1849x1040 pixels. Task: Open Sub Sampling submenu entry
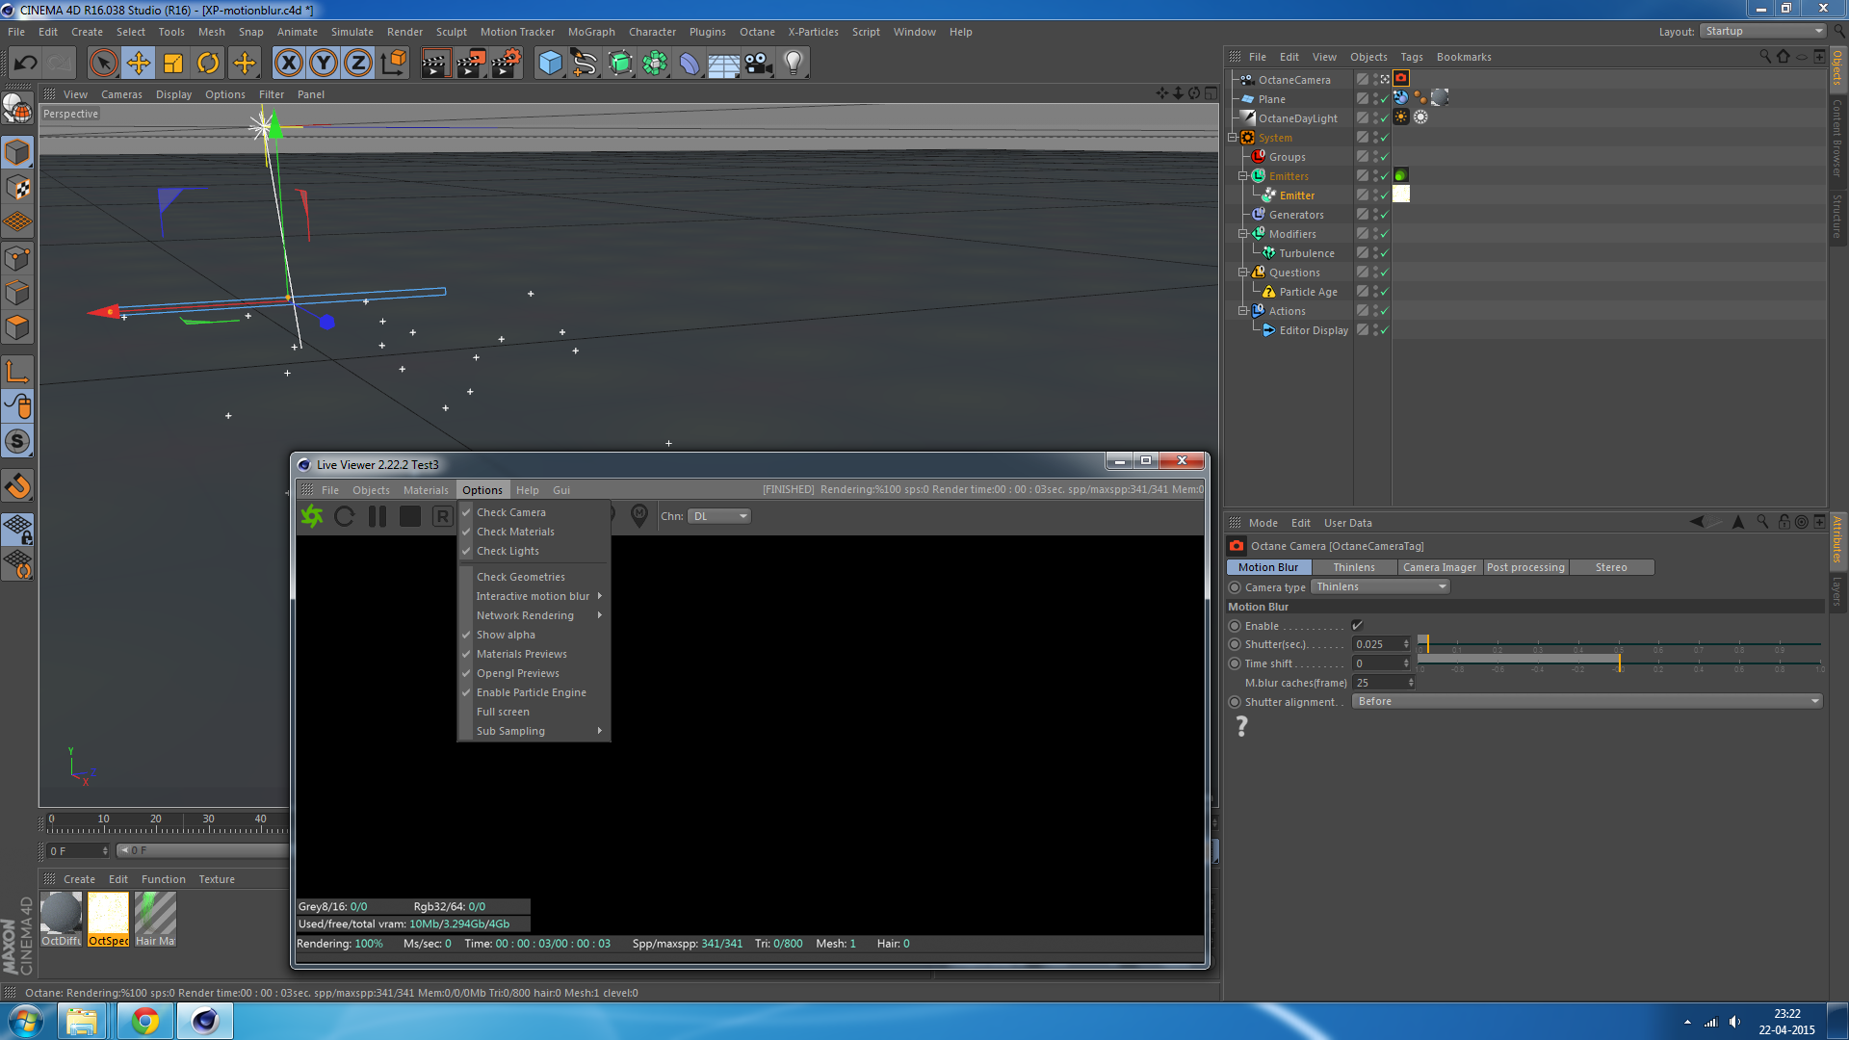(x=510, y=731)
